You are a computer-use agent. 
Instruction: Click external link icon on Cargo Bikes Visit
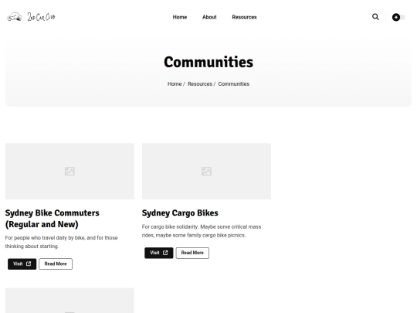pyautogui.click(x=165, y=253)
